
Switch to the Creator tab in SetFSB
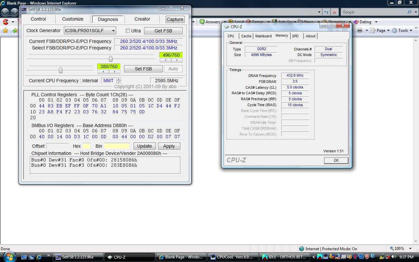pos(142,19)
